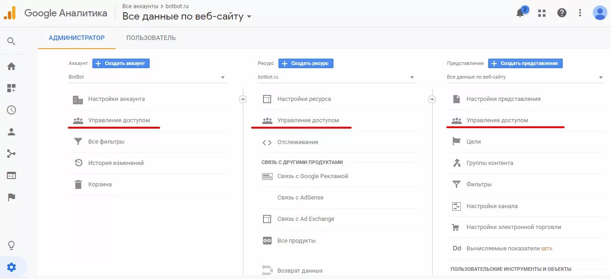Select the АДМИНИСТРАТОР tab
The image size is (611, 279).
click(77, 38)
